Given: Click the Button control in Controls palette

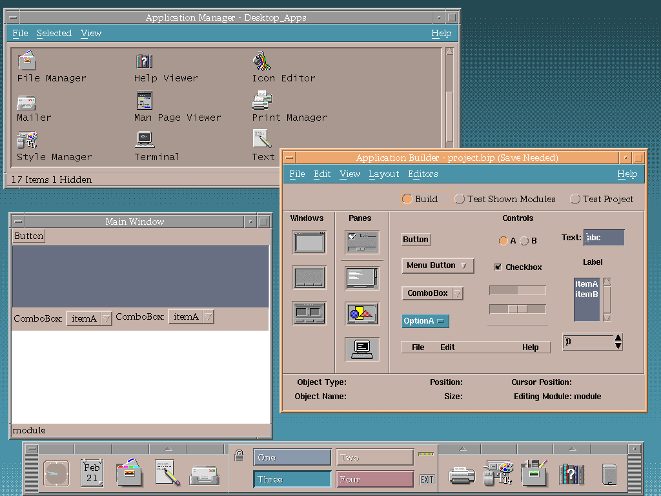Looking at the screenshot, I should pos(415,239).
